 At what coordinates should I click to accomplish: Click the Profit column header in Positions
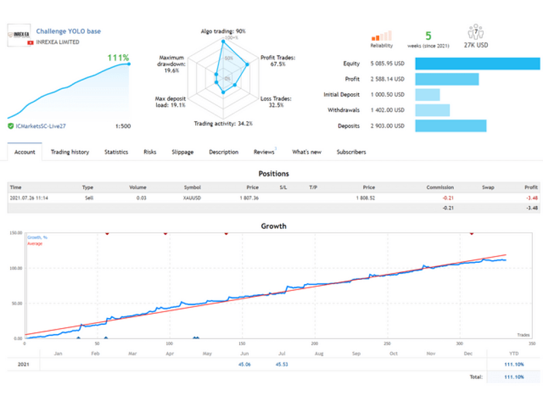point(531,188)
